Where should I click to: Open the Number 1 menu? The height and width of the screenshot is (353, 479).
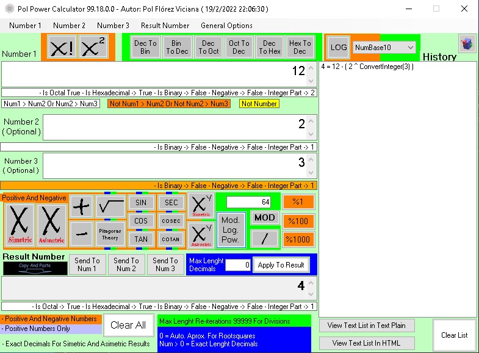click(25, 26)
